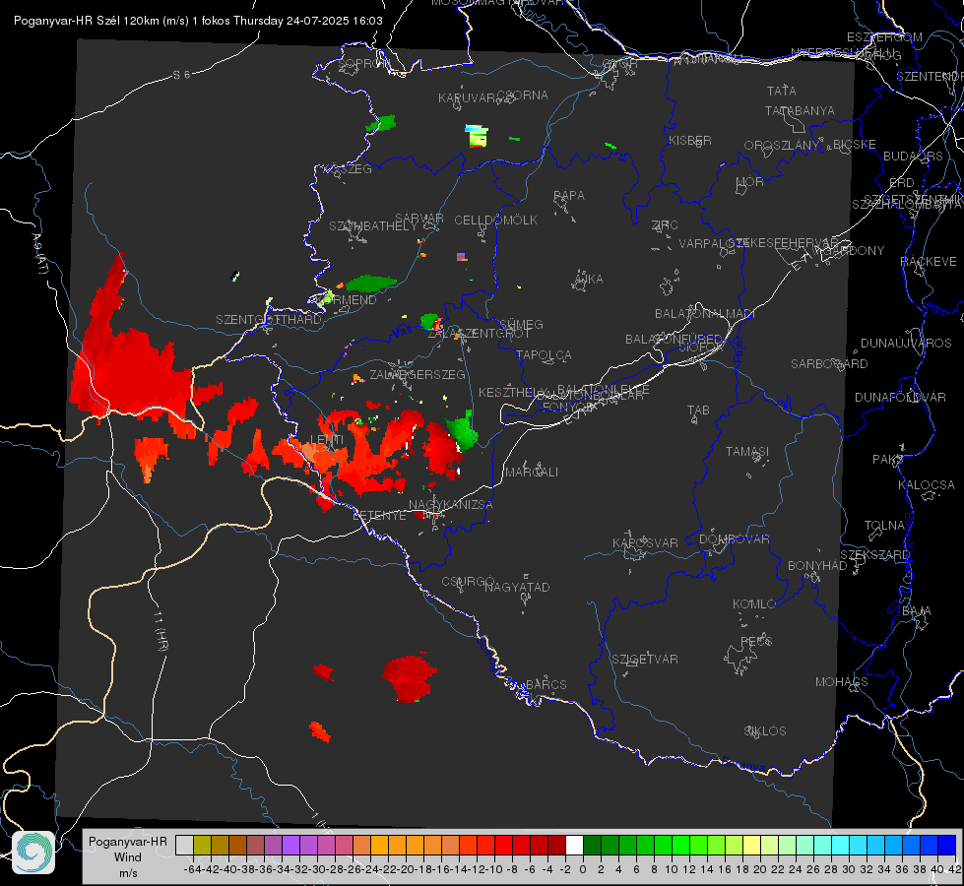Click the 'ZIRC' city label
Image resolution: width=964 pixels, height=886 pixels.
pos(665,225)
